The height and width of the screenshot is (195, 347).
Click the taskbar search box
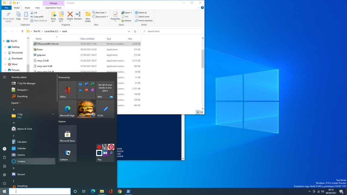point(40,191)
